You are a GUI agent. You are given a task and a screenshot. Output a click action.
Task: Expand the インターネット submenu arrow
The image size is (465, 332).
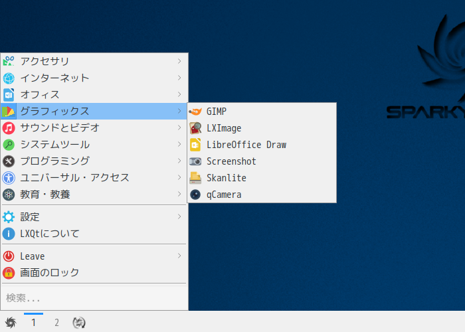179,78
